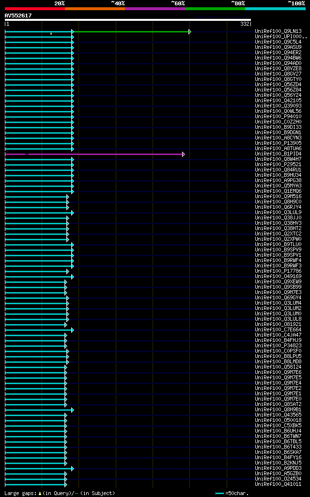This screenshot has height=497, width=310.
Task: Select hit label UniRef100_Q5MYA3
Action: coord(279,186)
